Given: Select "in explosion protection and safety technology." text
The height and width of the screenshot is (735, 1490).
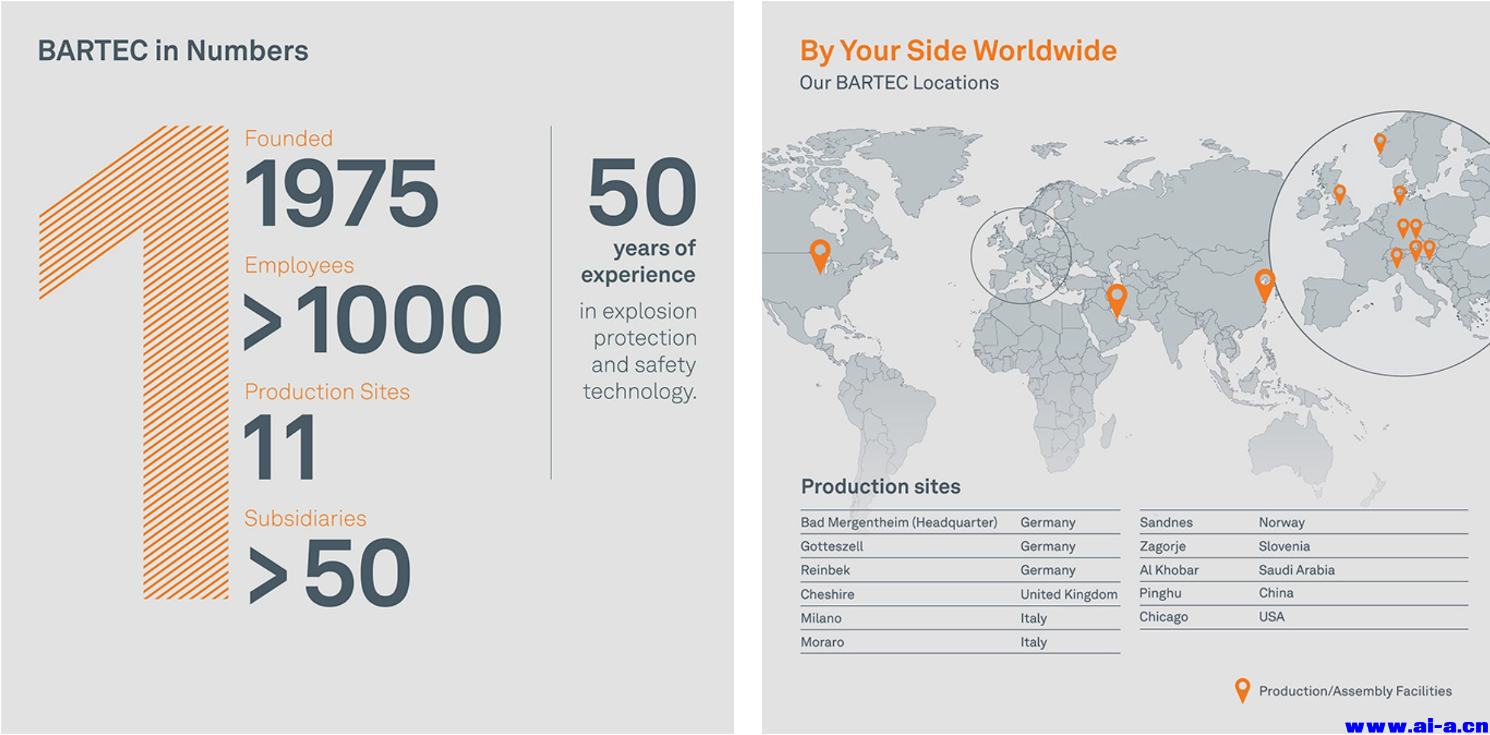Looking at the screenshot, I should point(639,351).
